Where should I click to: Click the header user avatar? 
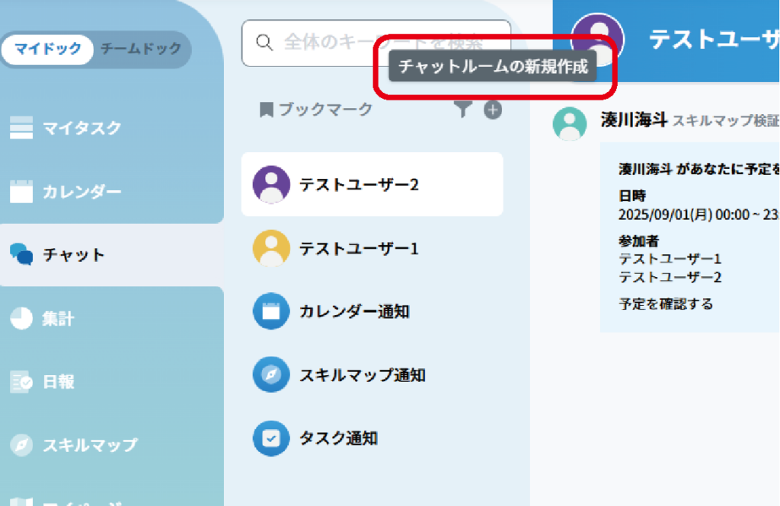[x=597, y=40]
